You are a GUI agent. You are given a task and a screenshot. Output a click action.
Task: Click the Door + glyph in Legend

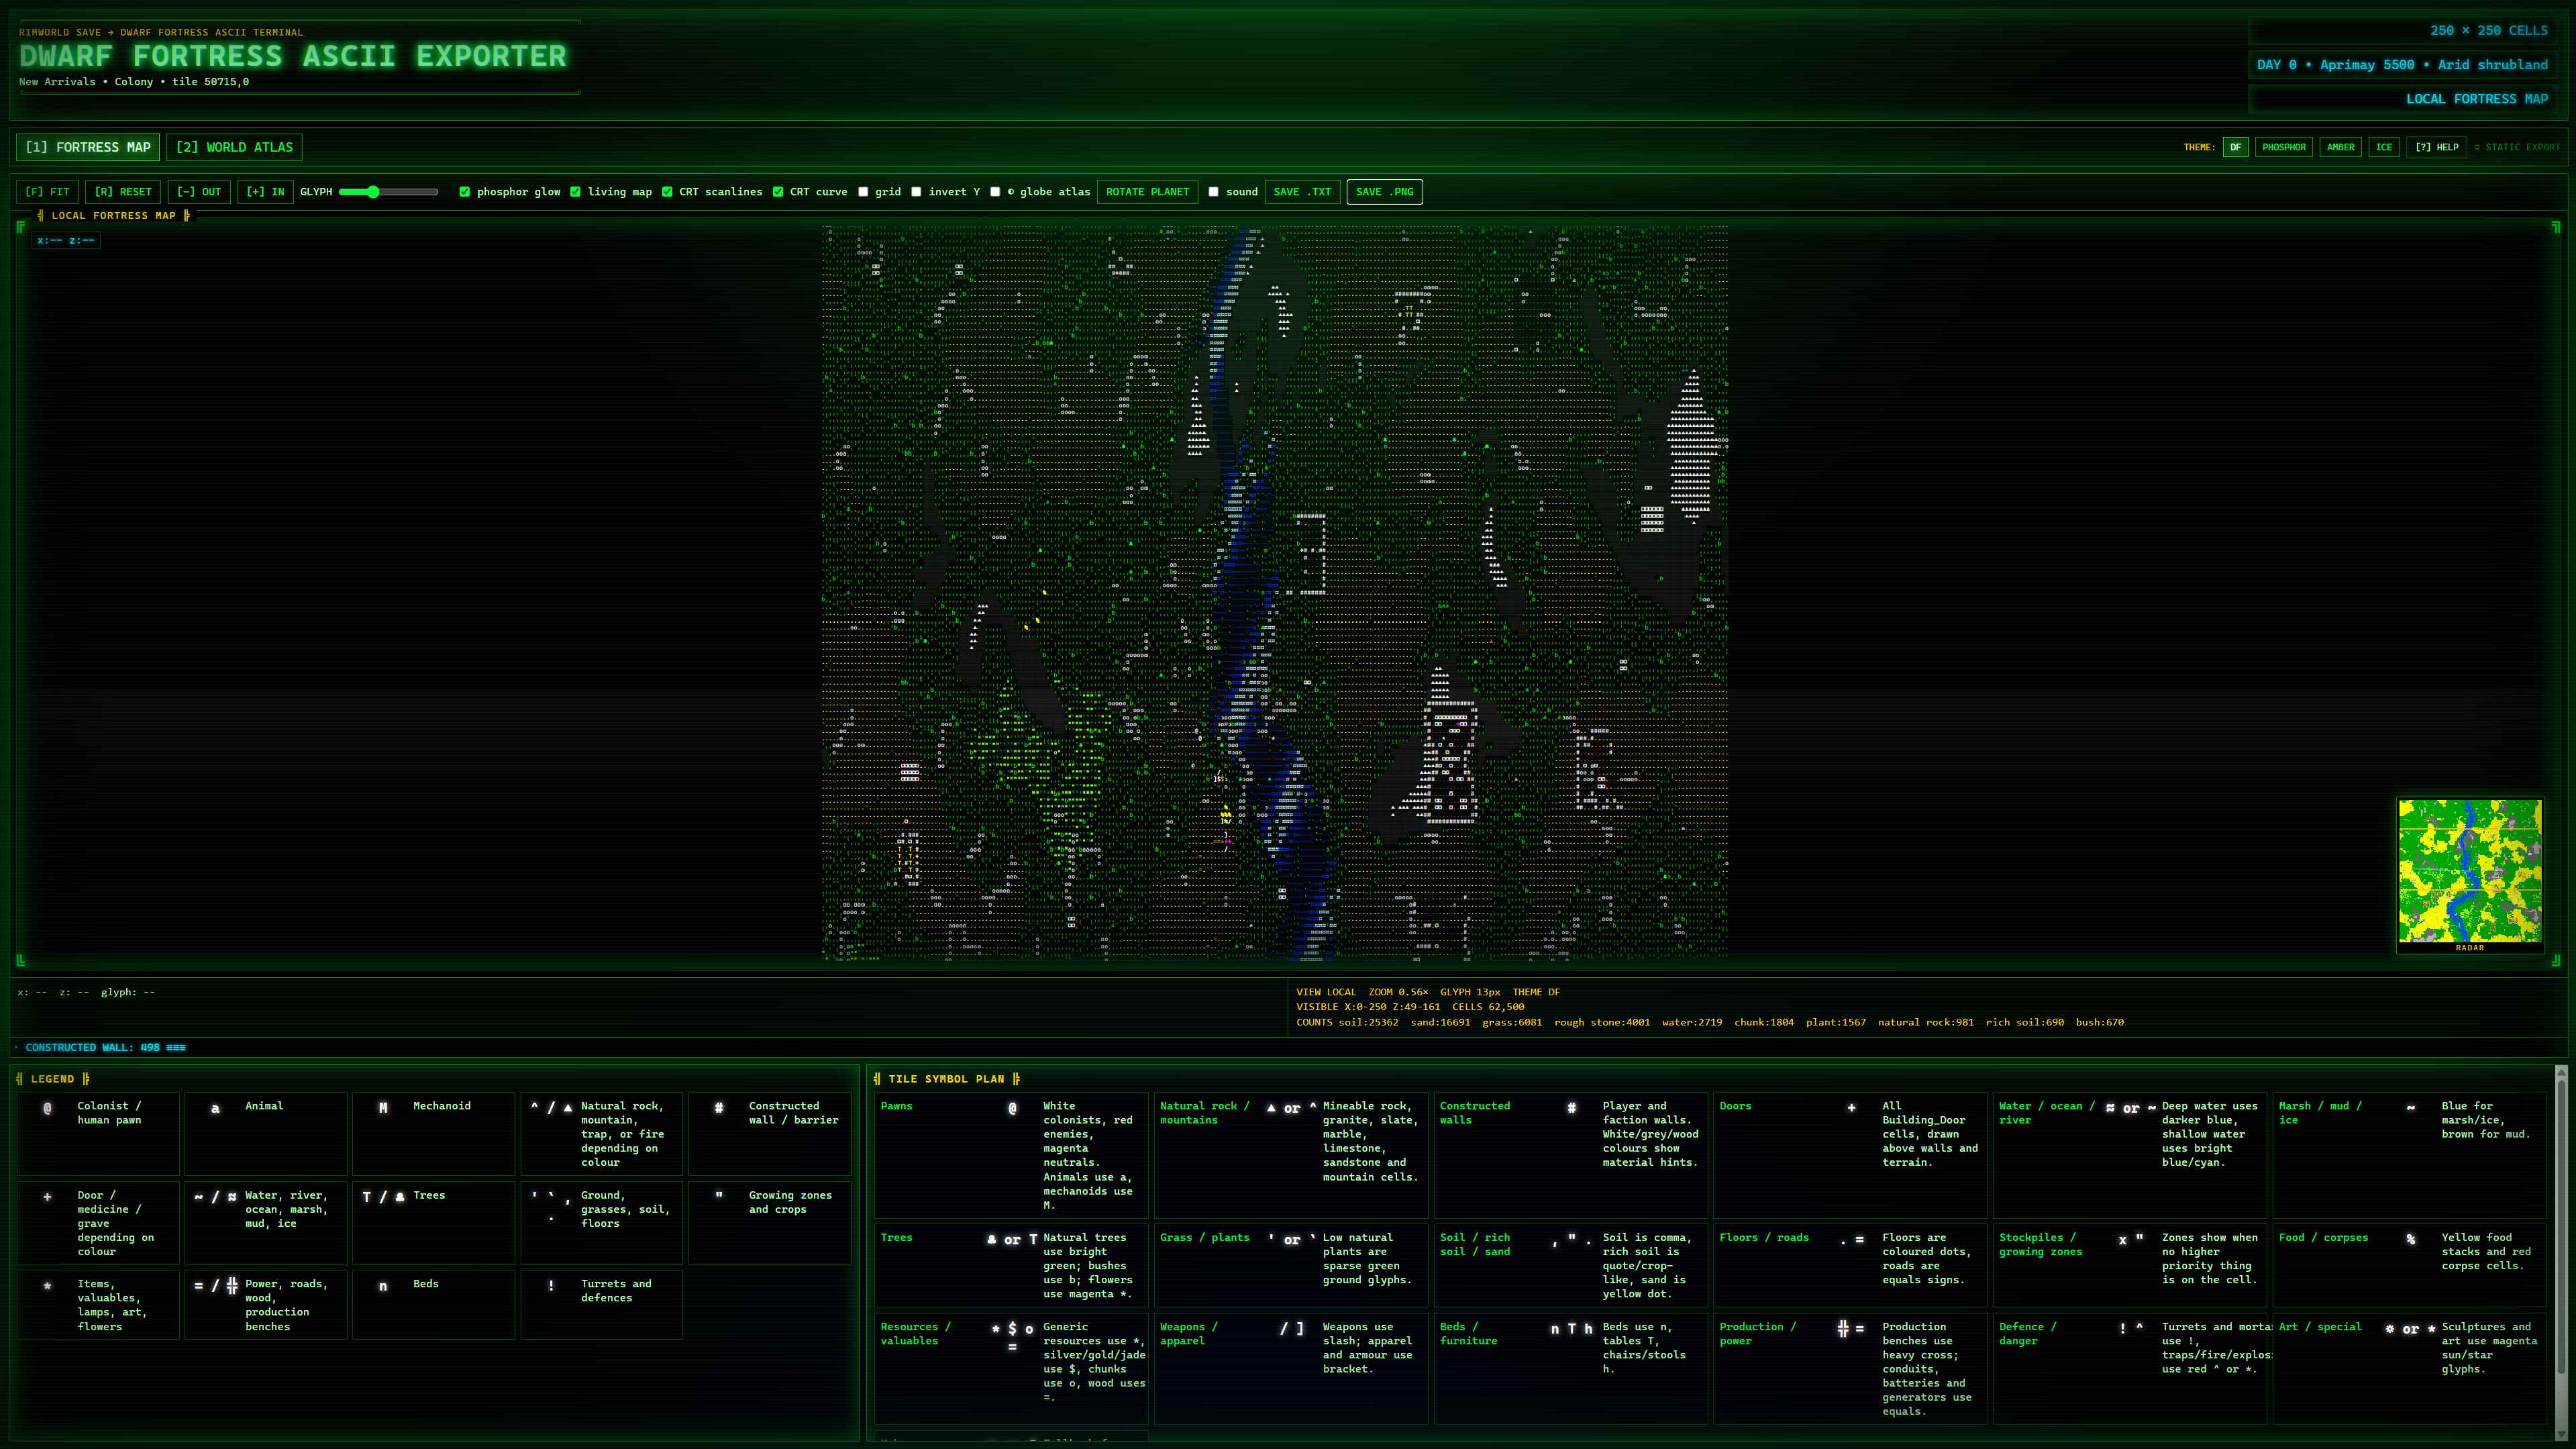pos(47,1197)
